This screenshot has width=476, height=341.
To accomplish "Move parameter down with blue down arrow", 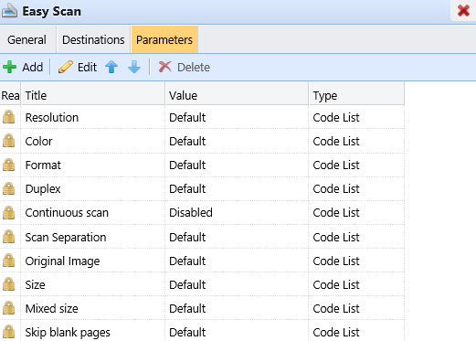I will point(134,67).
